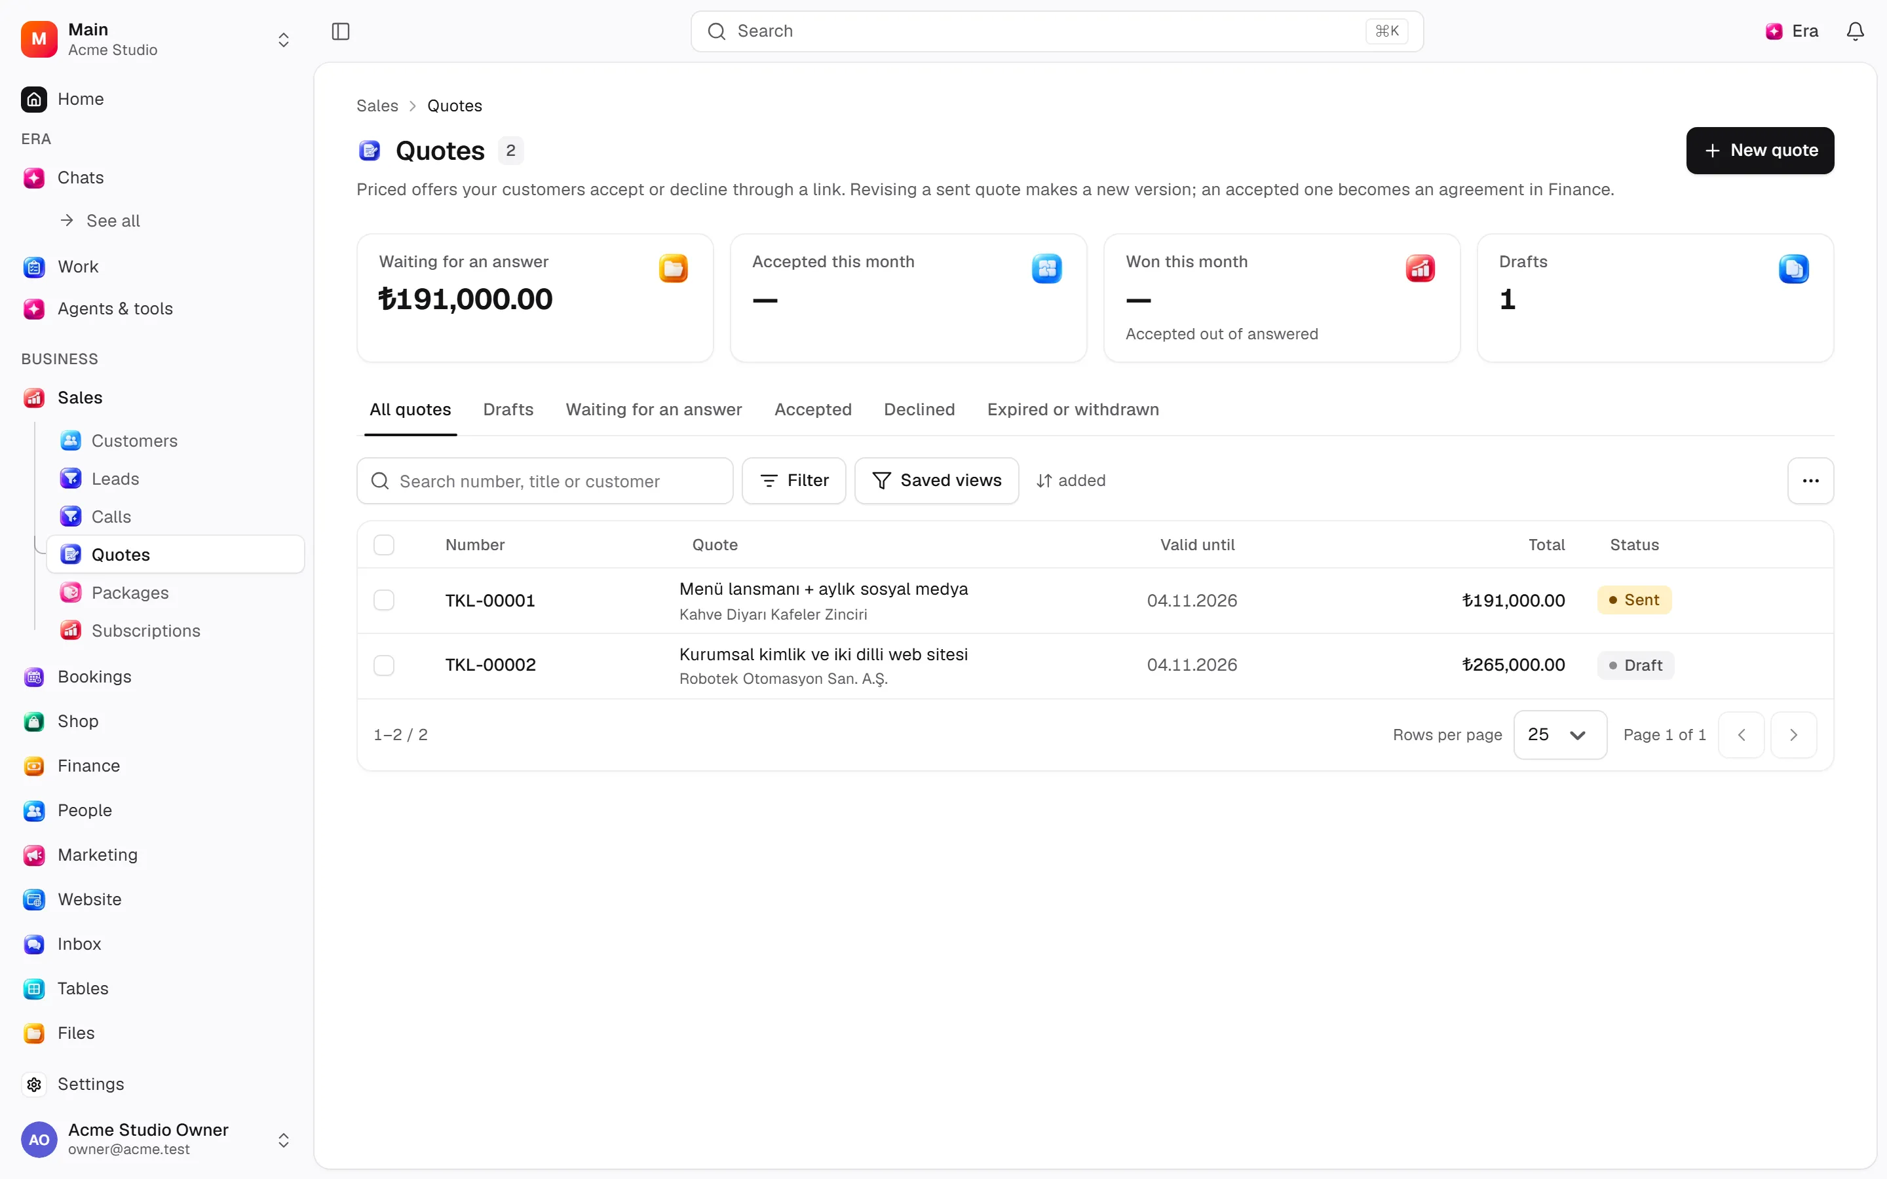Open Work section

click(x=78, y=267)
